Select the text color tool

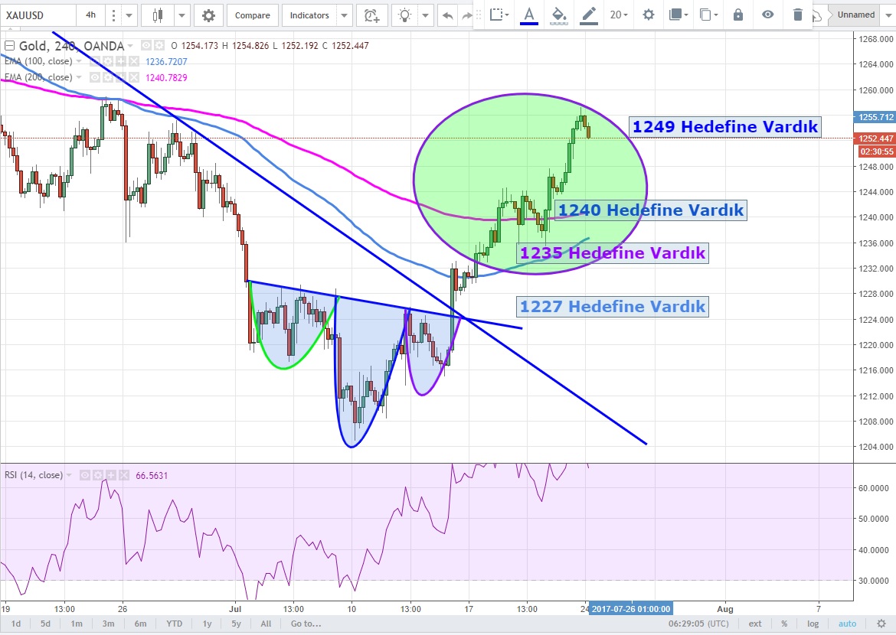(528, 15)
